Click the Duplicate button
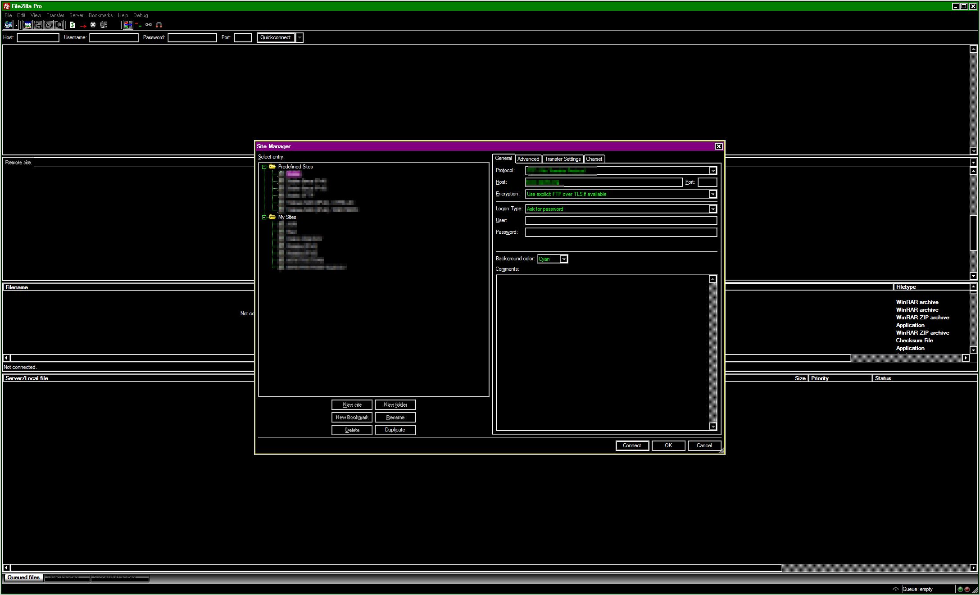Screen dimensions: 980x595 (395, 430)
